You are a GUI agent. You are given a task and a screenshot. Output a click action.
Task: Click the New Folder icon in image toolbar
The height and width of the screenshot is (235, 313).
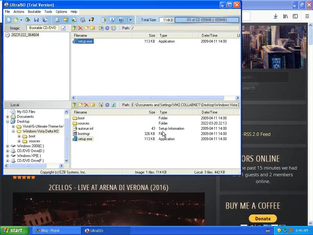pyautogui.click(x=87, y=28)
